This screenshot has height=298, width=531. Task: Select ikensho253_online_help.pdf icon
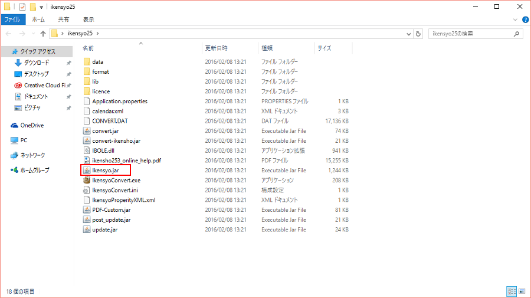click(x=87, y=160)
